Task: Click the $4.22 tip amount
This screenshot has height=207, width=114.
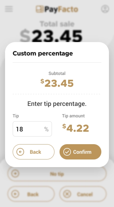Action: point(76,128)
